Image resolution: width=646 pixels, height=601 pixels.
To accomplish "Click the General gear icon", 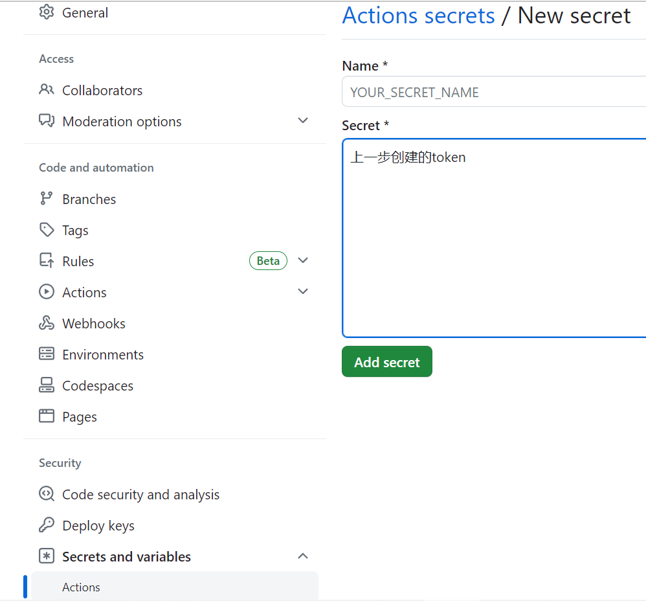I will [47, 12].
